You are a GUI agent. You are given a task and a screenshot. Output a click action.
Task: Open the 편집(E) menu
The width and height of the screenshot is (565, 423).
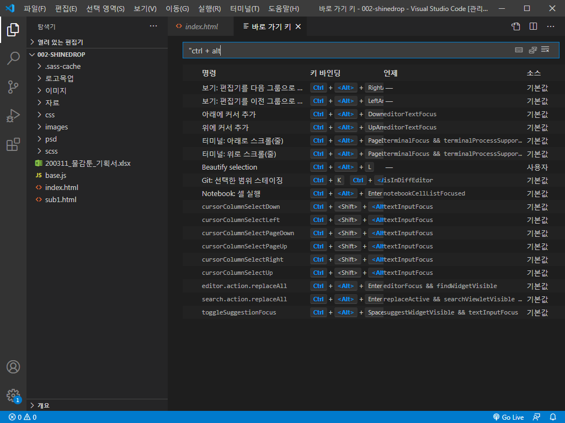pos(66,8)
